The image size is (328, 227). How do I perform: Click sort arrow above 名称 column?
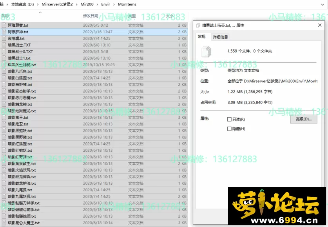40,13
